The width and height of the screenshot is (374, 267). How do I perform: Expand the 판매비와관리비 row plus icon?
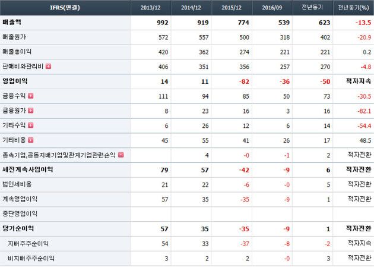tap(49, 66)
